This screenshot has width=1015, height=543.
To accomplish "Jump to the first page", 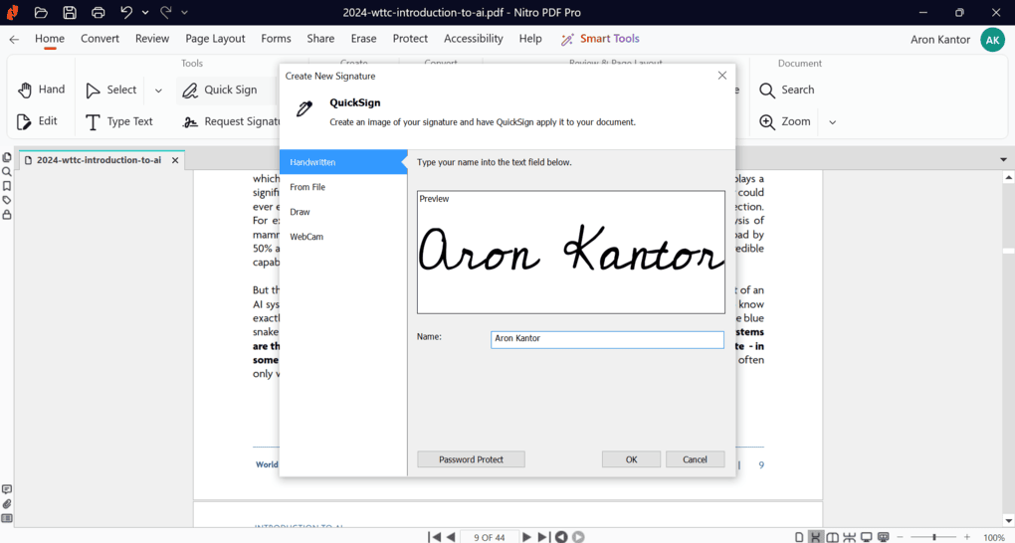I will [435, 537].
